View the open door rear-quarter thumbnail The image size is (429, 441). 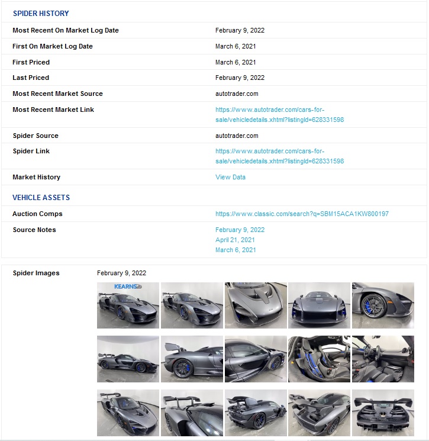click(x=192, y=359)
